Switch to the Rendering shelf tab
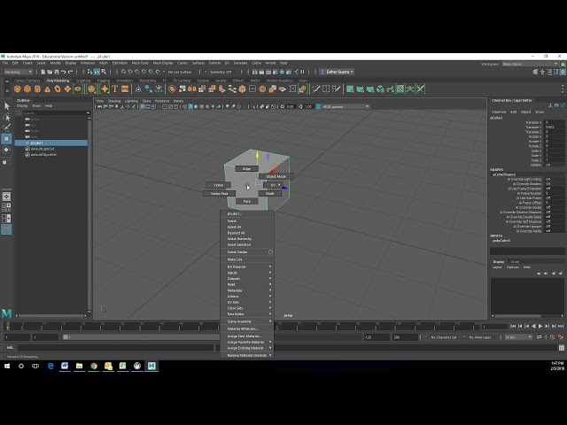The width and height of the screenshot is (567, 425). (148, 81)
